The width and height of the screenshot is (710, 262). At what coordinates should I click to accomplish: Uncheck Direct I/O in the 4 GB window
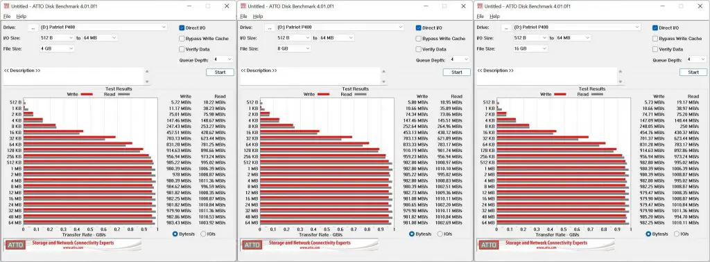[x=182, y=28]
